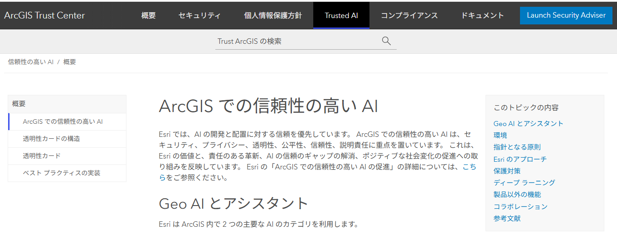This screenshot has height=234, width=617.
Task: Click the 信頼性の高い AI breadcrumb
Action: point(31,62)
